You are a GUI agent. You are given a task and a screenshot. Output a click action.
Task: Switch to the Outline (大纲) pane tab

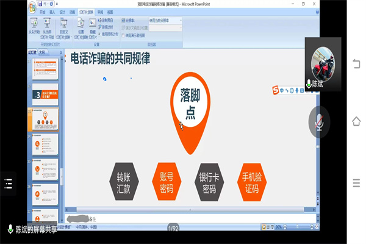coord(42,52)
